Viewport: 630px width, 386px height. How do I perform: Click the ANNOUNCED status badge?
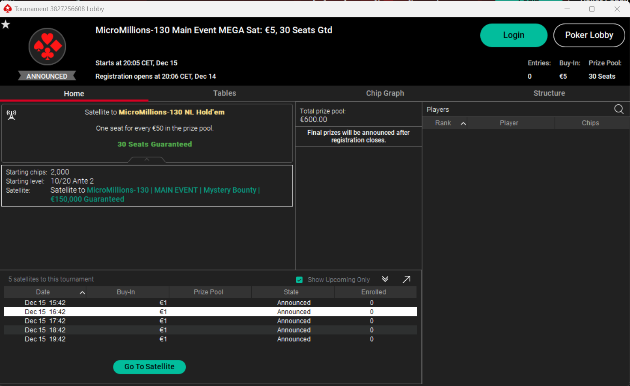tap(47, 76)
